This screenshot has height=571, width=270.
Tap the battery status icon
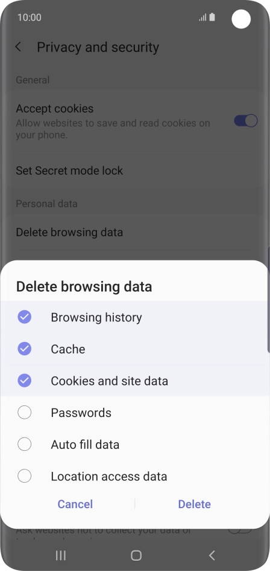pyautogui.click(x=212, y=17)
